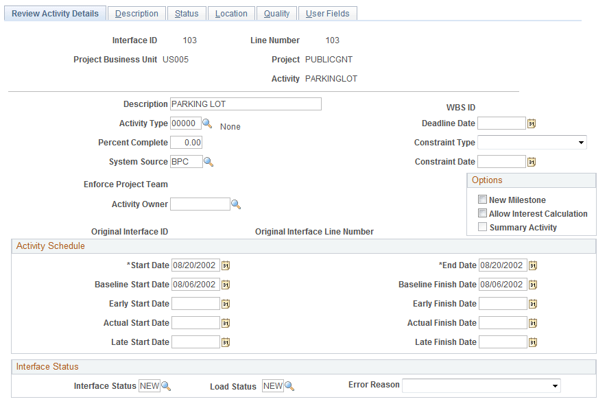607x406 pixels.
Task: Open the Error Reason dropdown
Action: (x=556, y=385)
